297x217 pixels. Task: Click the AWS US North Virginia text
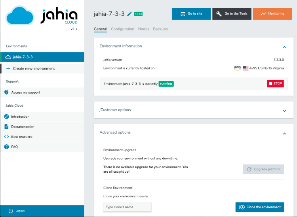[267, 68]
